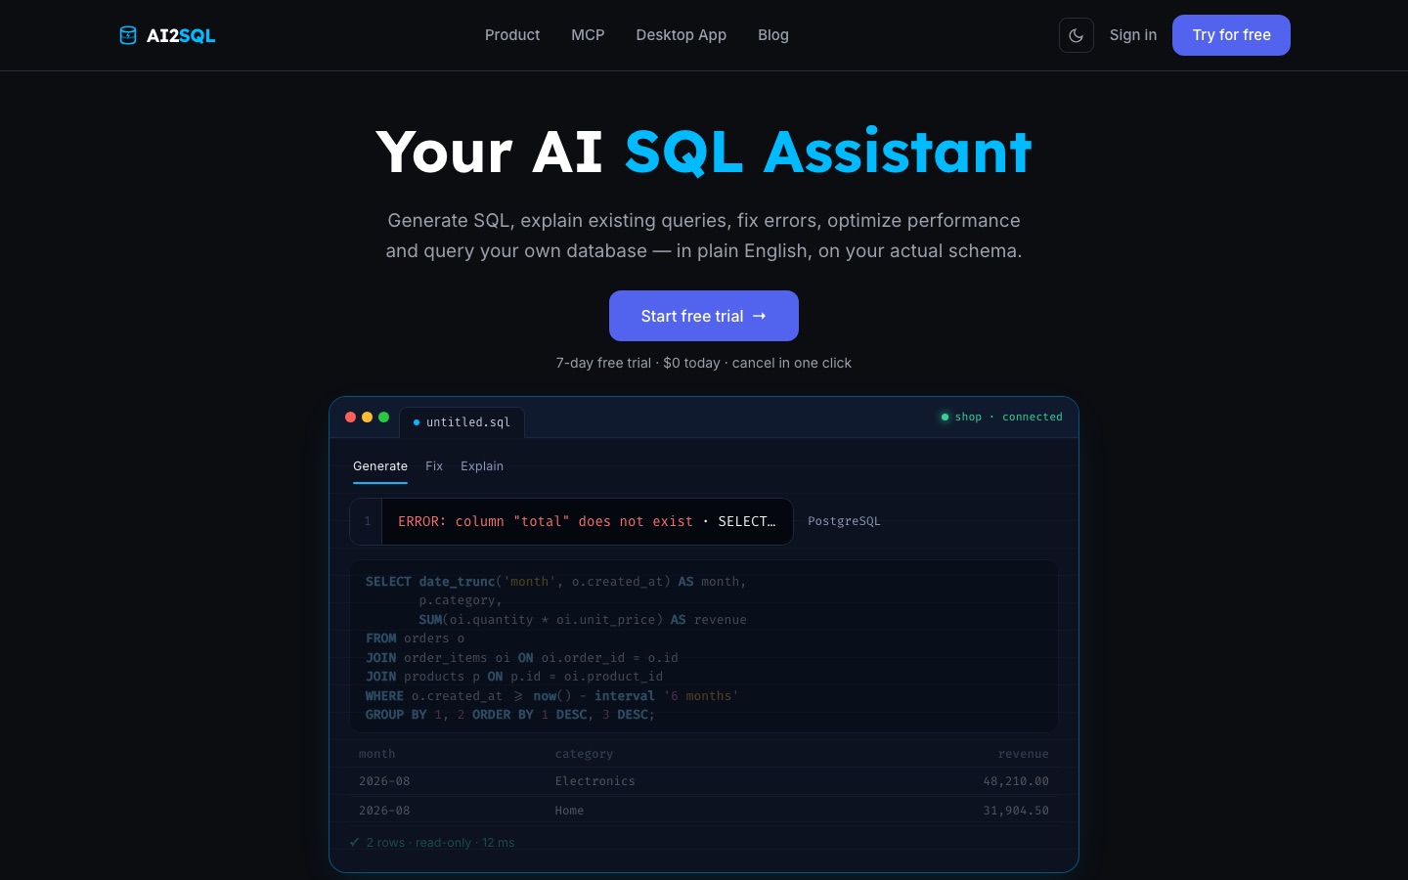1408x880 pixels.
Task: Click the 48,210.00 revenue value
Action: pyautogui.click(x=1016, y=781)
